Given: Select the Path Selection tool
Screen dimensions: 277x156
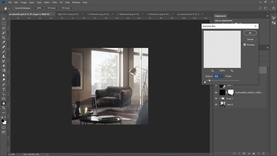Looking at the screenshot, I should click(x=3, y=94).
